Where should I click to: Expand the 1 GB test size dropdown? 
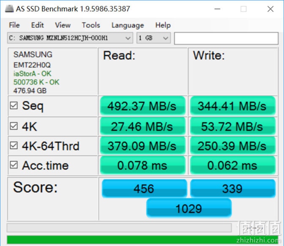click(x=153, y=38)
